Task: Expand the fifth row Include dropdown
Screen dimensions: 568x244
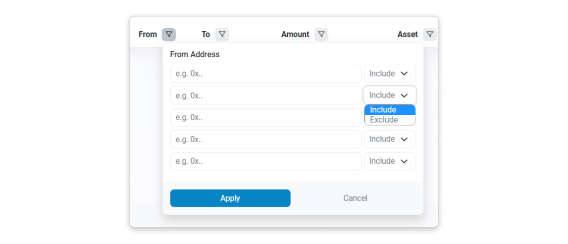Action: pos(390,161)
